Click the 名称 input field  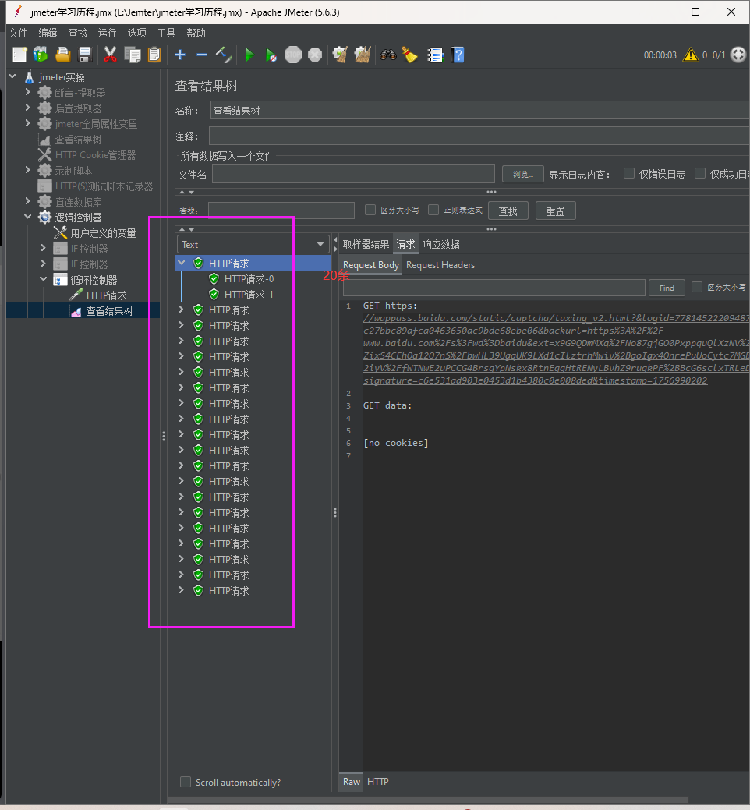click(x=479, y=111)
